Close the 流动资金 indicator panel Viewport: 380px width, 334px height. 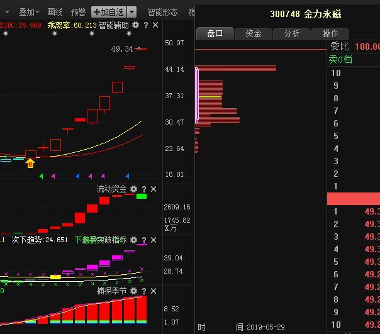[154, 189]
